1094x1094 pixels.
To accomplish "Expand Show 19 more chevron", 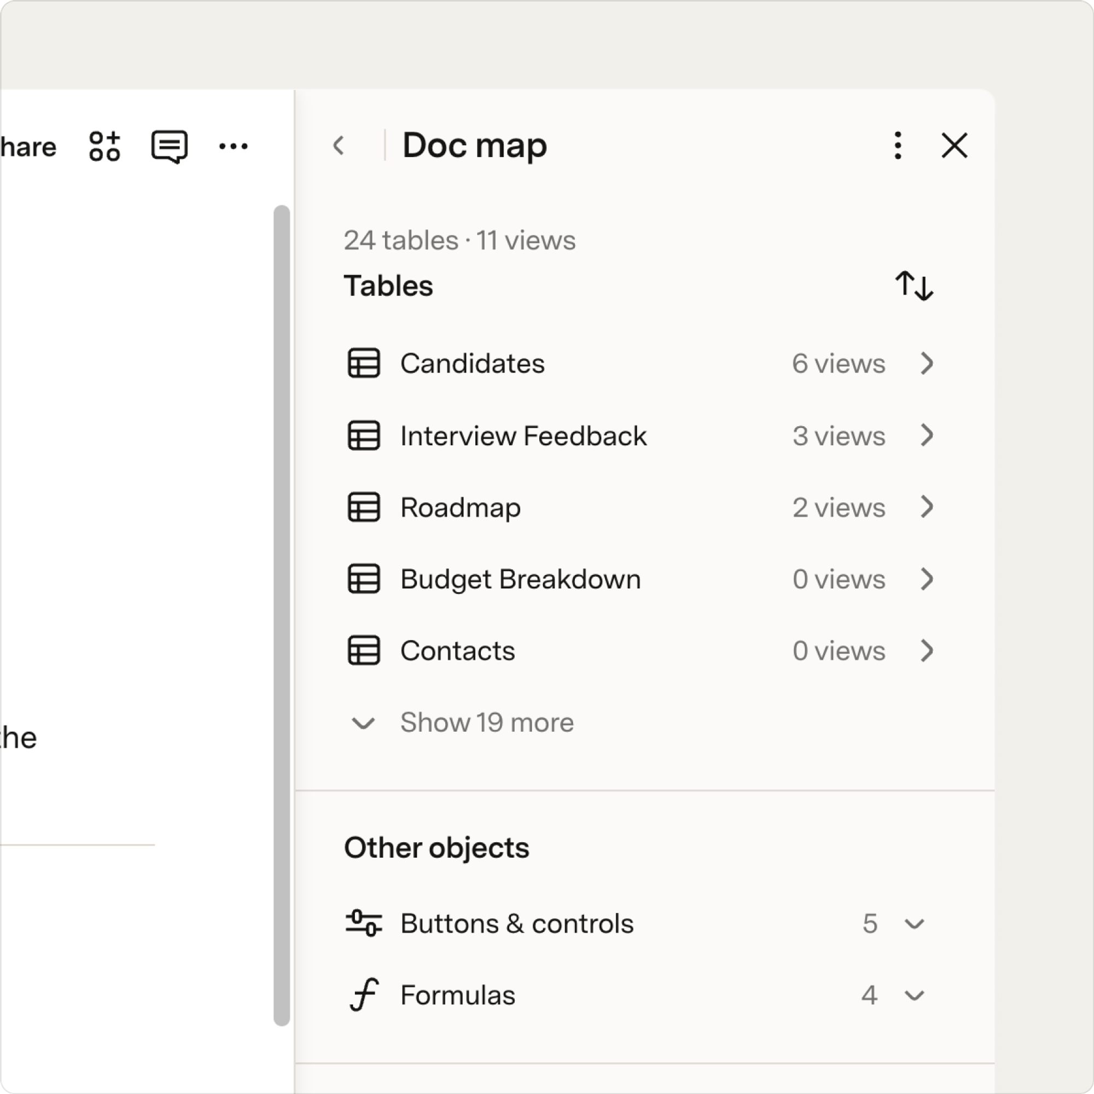I will [x=363, y=723].
